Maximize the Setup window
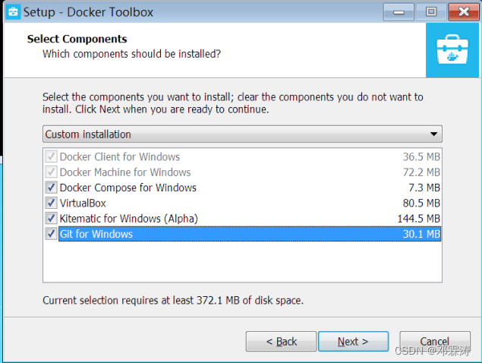 click(x=430, y=11)
